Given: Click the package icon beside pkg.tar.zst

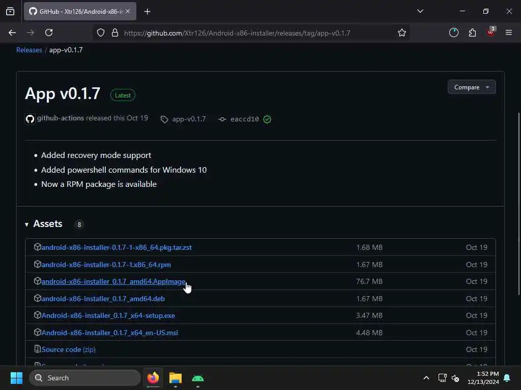Looking at the screenshot, I should coord(38,247).
